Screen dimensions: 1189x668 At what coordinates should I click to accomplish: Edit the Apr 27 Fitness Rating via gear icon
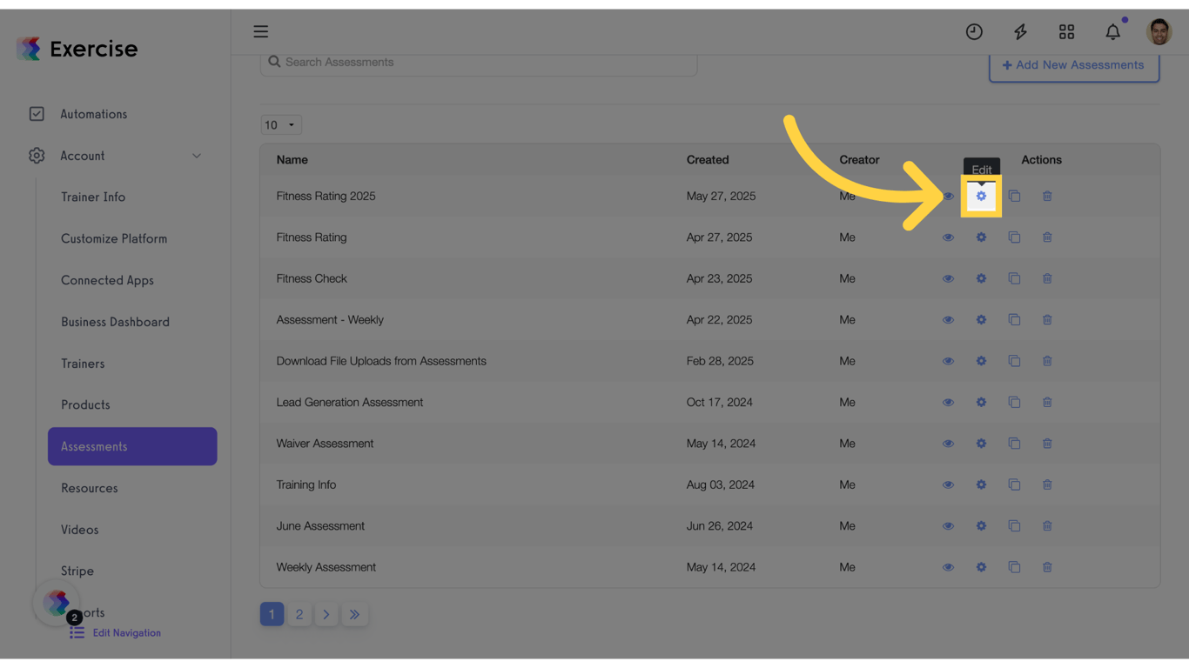pos(981,237)
